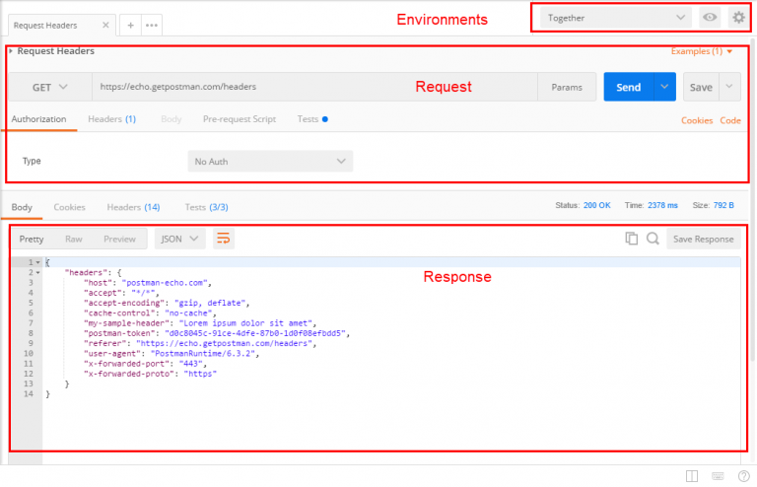
Task: Close the Request Headers tab
Action: point(105,25)
